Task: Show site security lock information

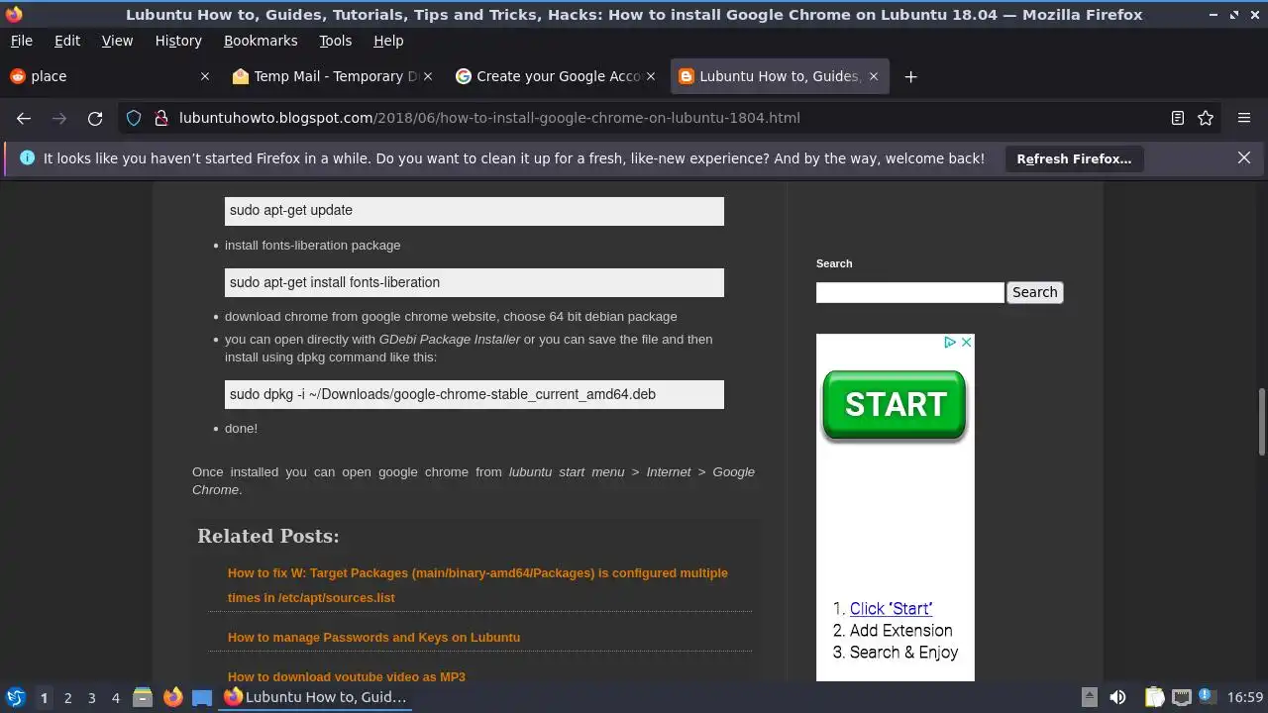Action: pos(160,118)
